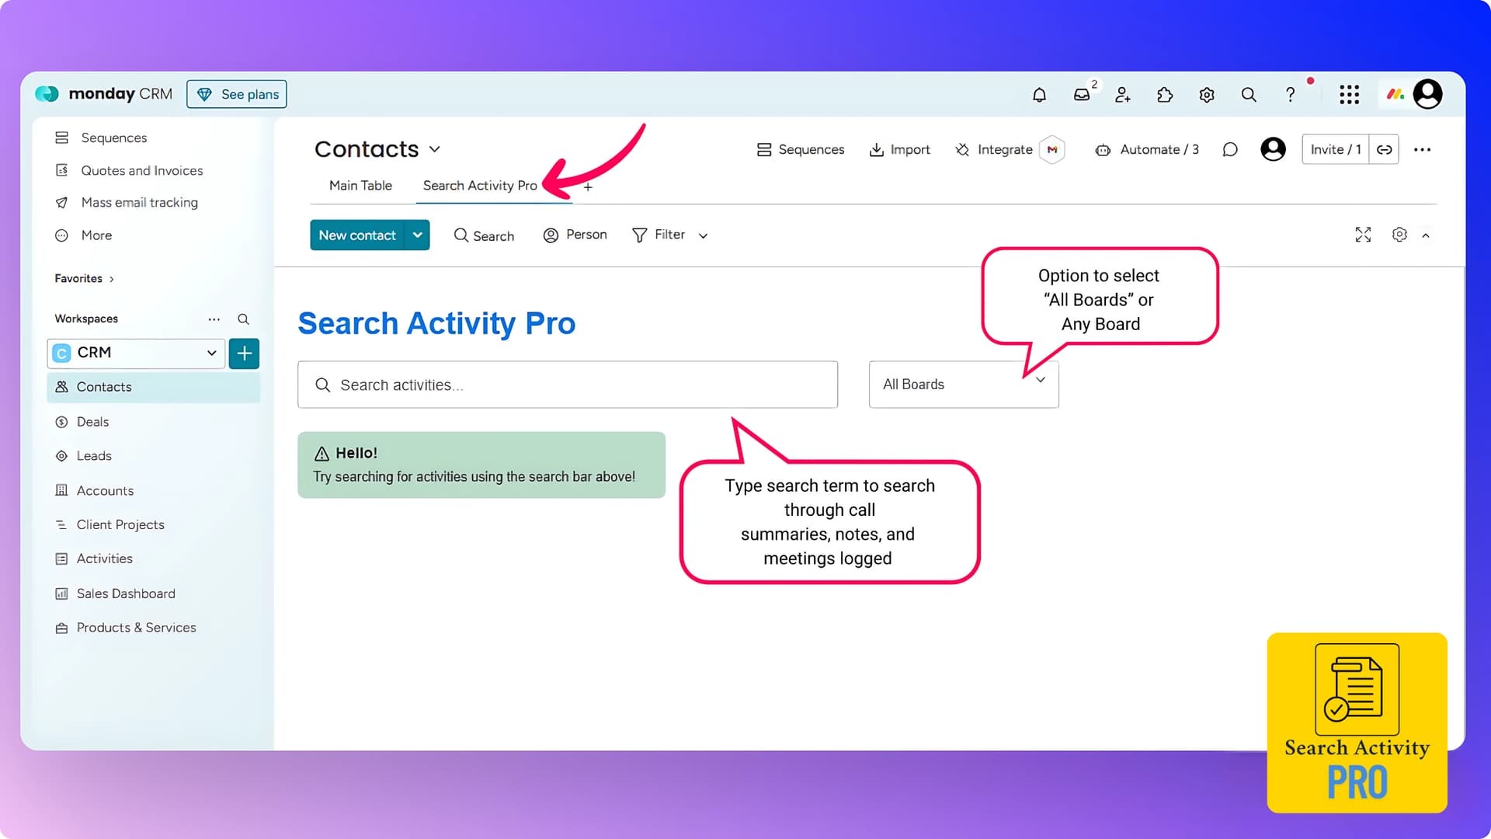Open New contact dropdown arrow

(418, 235)
